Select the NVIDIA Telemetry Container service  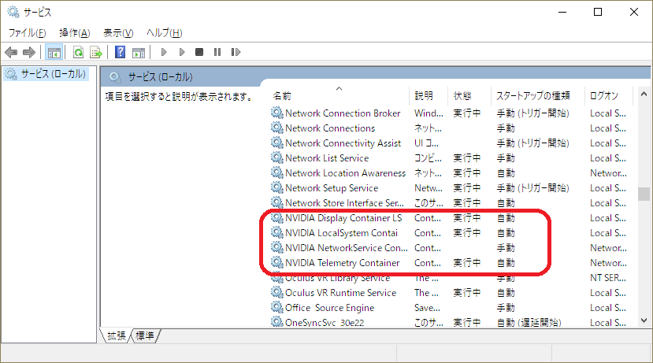point(342,263)
